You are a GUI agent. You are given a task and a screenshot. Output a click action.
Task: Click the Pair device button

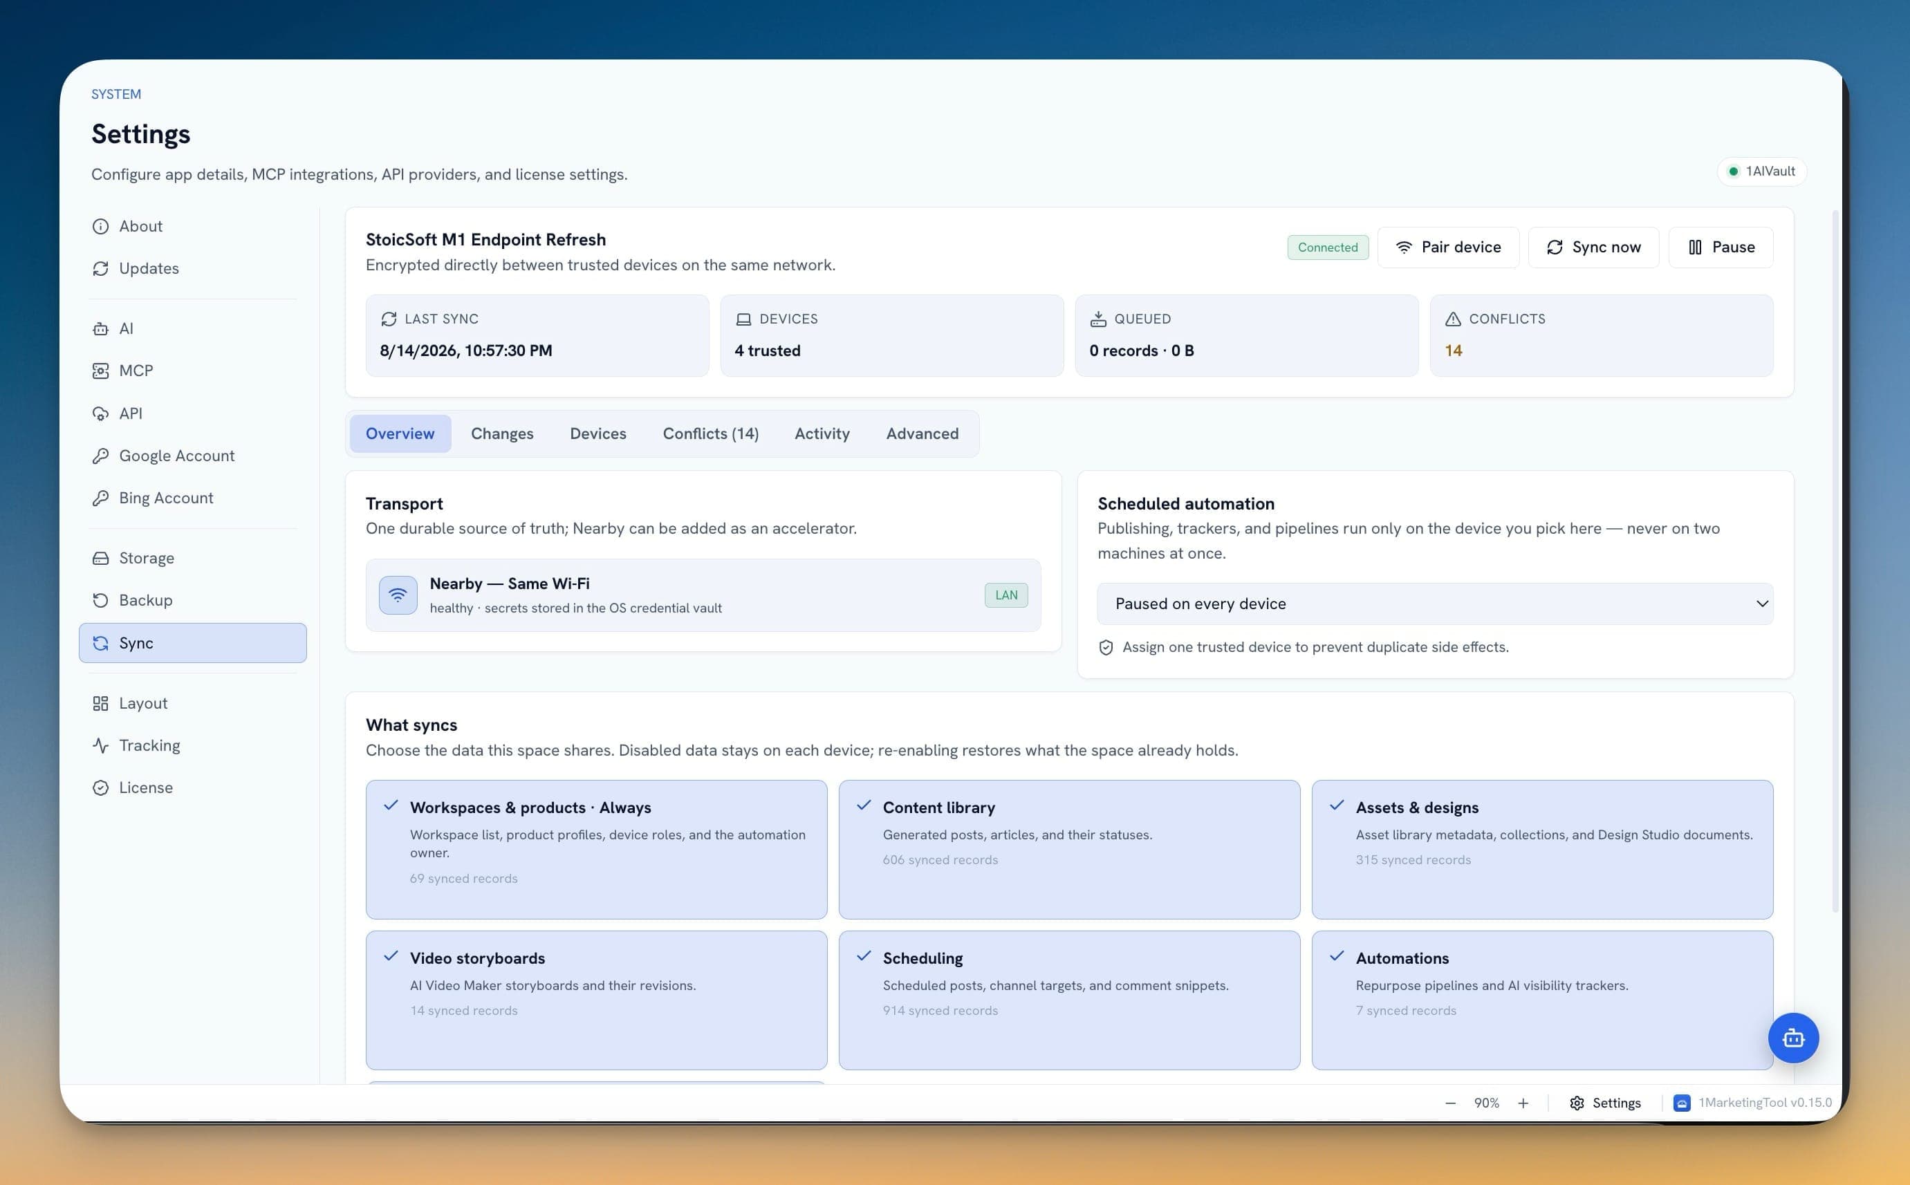[1448, 248]
